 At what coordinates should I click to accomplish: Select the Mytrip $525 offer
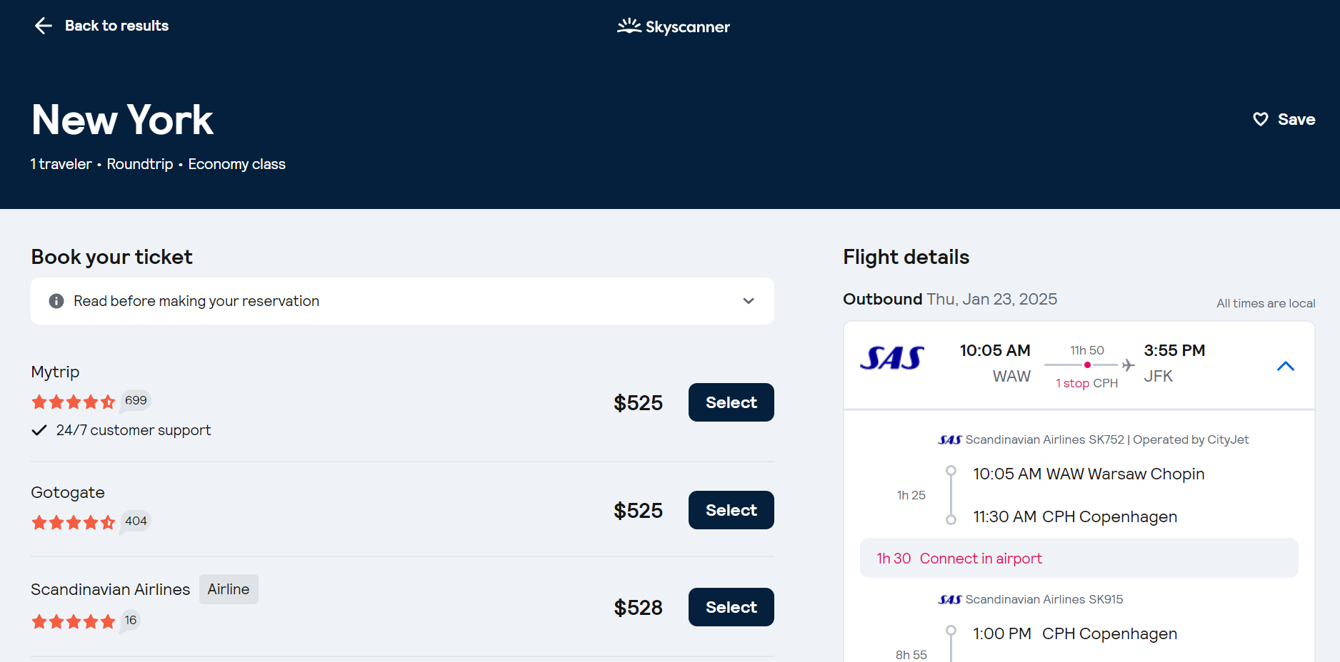click(x=731, y=402)
